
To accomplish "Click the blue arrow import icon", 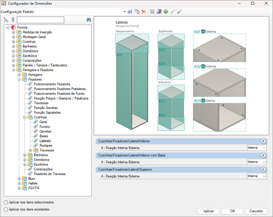I will 180,12.
